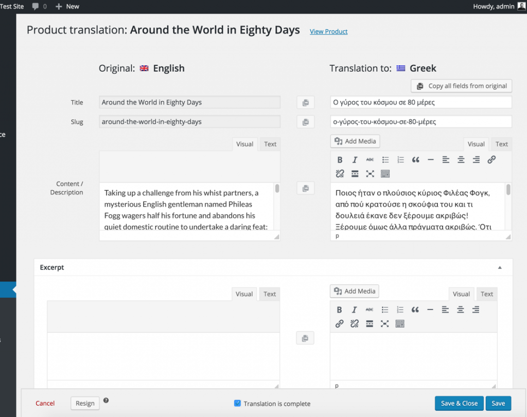Open comments icon in admin bar

point(39,6)
